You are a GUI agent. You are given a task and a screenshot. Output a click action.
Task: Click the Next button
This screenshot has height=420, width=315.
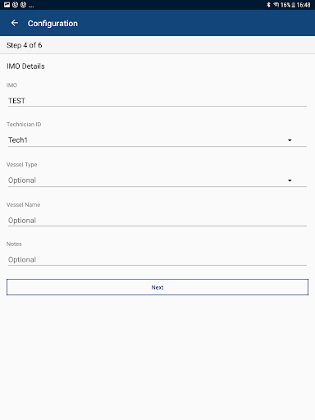click(157, 287)
